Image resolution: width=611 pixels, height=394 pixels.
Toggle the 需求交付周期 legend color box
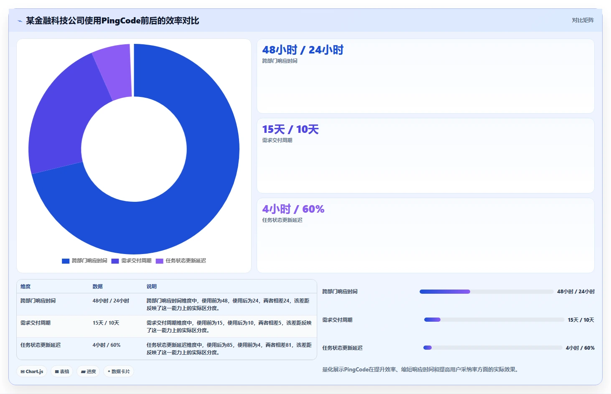coord(115,261)
